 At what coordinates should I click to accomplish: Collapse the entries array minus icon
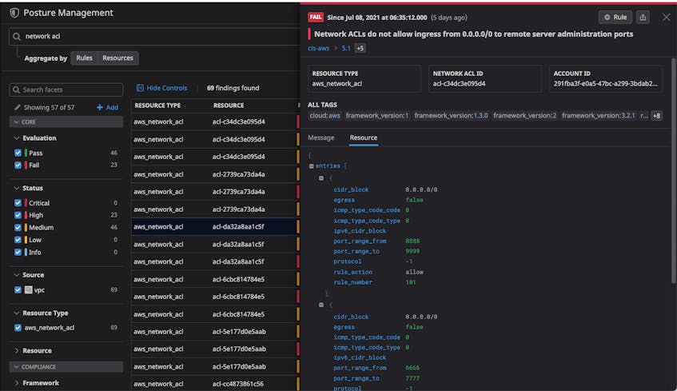pyautogui.click(x=311, y=166)
